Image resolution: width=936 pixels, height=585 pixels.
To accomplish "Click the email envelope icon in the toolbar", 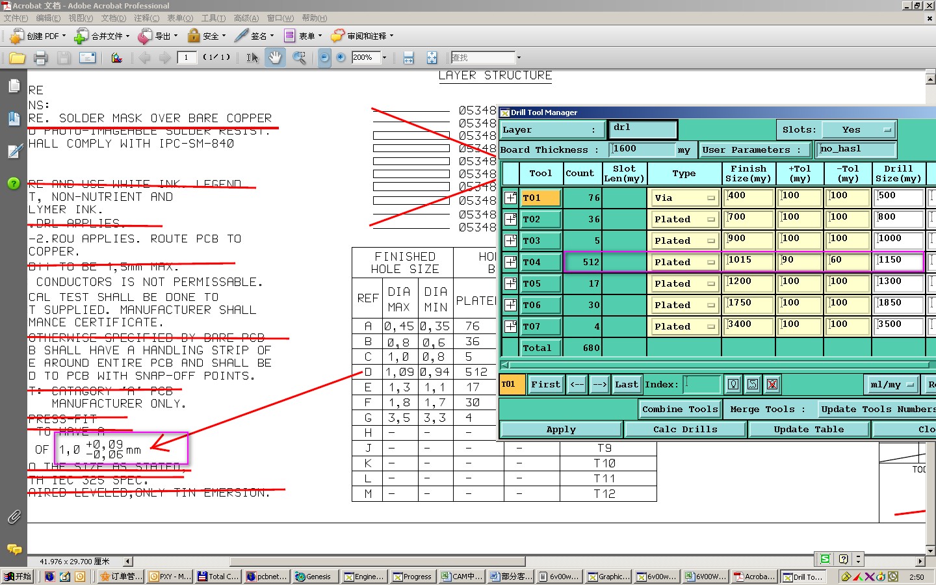I will pos(87,58).
